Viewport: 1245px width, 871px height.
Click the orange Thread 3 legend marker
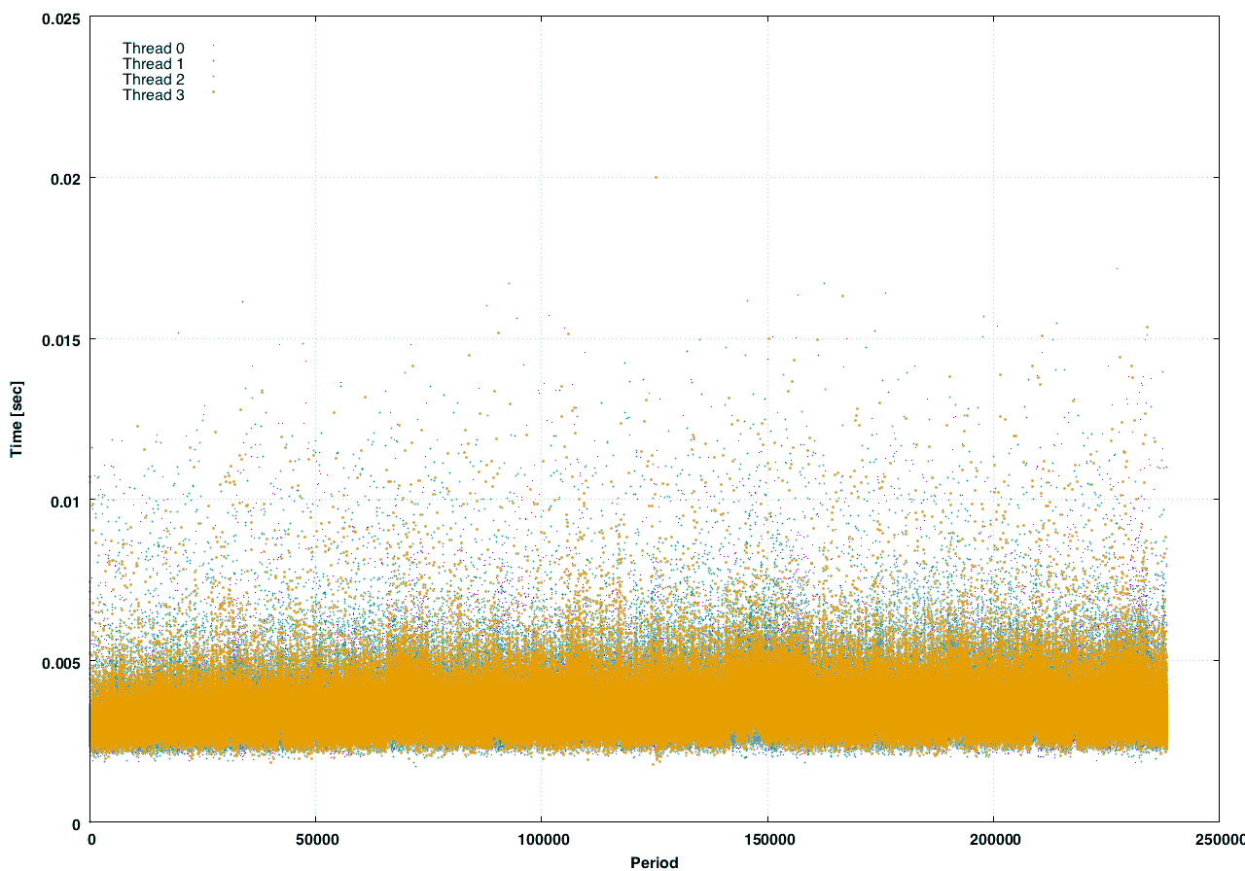click(213, 92)
